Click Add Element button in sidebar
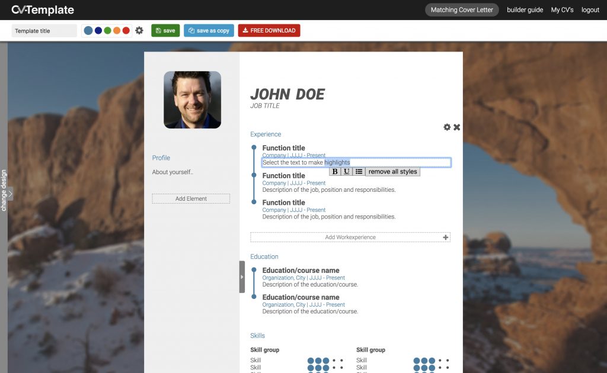The height and width of the screenshot is (373, 607). click(191, 199)
